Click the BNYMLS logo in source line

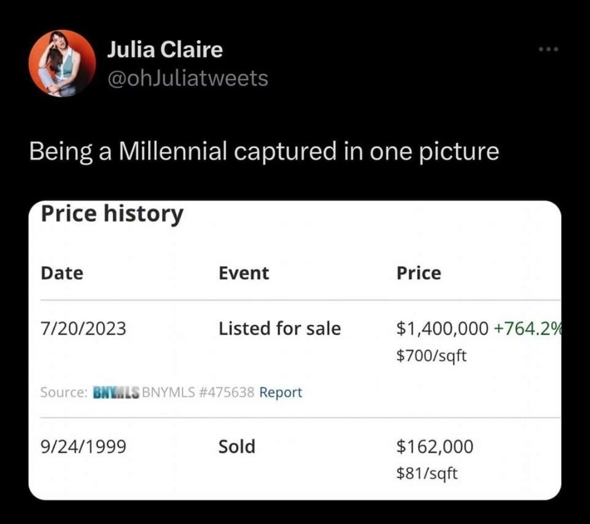[116, 392]
